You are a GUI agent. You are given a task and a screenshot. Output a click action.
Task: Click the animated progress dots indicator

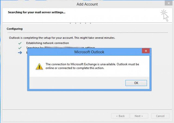pos(80,23)
